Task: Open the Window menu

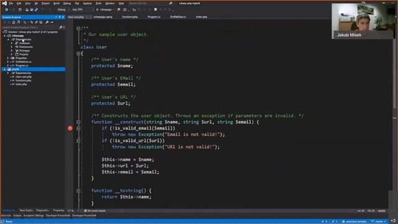Action: 110,3
